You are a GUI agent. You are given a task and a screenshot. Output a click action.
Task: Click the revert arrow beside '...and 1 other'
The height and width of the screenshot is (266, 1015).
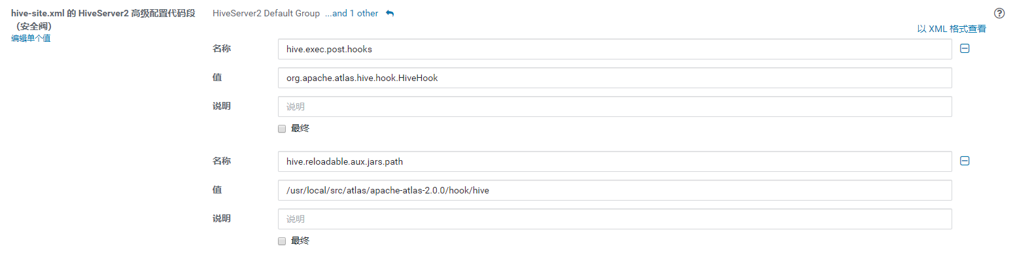pos(390,13)
